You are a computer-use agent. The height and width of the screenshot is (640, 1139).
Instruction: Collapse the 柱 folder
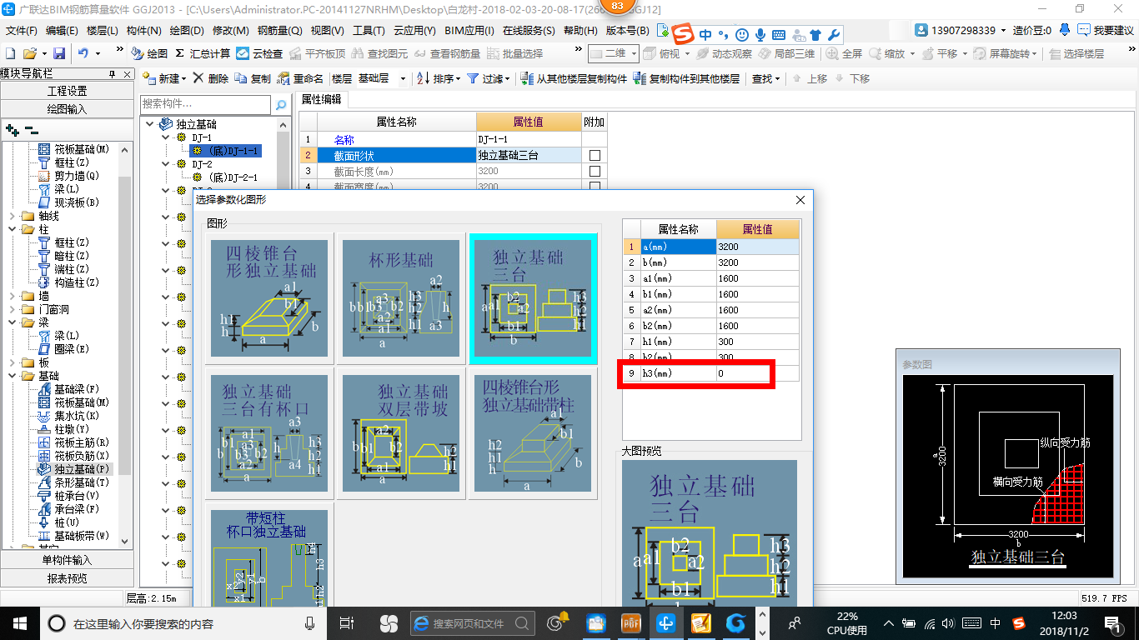[x=12, y=229]
